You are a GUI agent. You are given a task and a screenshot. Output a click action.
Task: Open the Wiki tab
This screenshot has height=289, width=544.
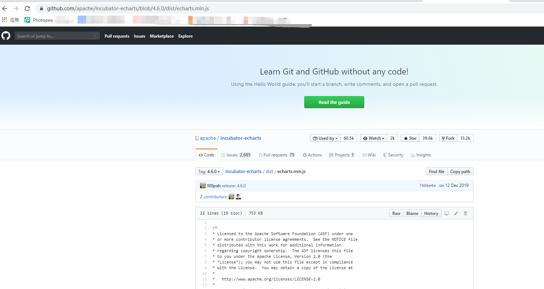[x=369, y=155]
